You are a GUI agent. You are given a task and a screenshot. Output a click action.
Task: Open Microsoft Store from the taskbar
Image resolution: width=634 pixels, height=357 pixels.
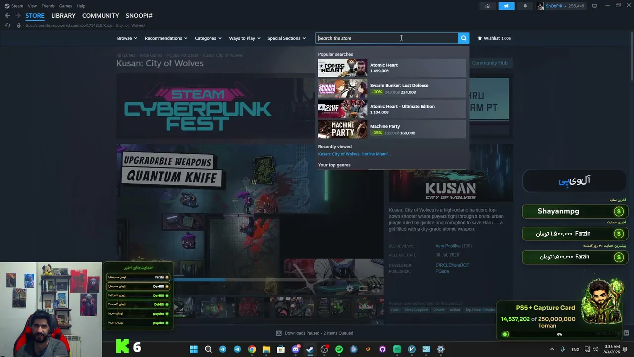click(x=281, y=349)
